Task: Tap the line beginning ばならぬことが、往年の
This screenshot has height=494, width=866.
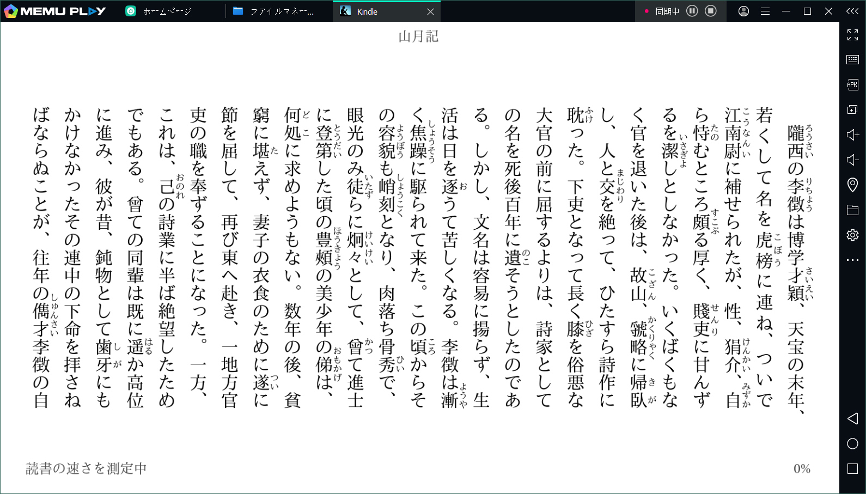Action: point(41,257)
